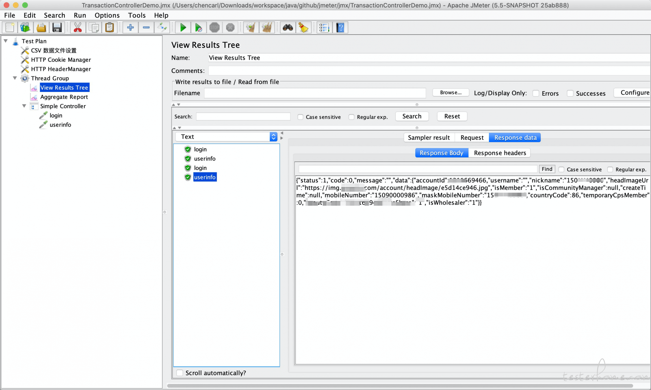Click the Comments input field
The height and width of the screenshot is (390, 651).
coord(429,71)
